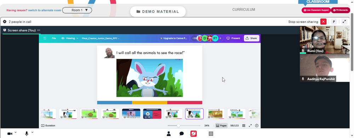The width and height of the screenshot is (354, 138).
Task: Open Canva hamburger menu
Action: (x=45, y=38)
